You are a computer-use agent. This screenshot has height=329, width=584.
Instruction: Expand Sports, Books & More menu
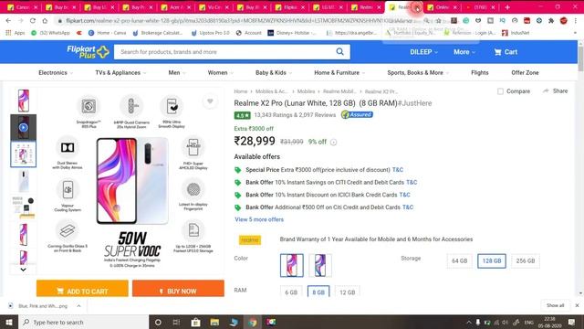[x=418, y=73]
